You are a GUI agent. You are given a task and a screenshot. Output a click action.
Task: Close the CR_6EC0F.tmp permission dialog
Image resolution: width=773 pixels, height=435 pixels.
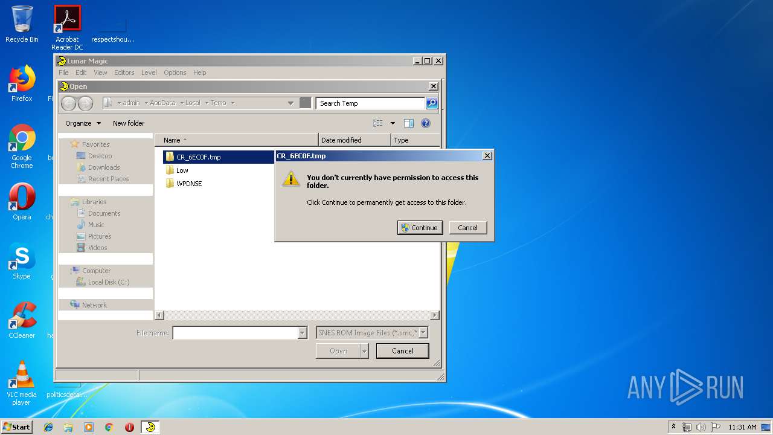487,156
